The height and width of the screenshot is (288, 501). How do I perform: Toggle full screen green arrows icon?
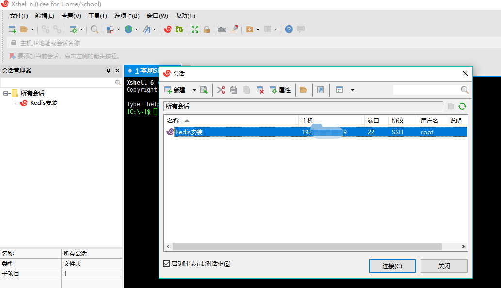(x=195, y=29)
